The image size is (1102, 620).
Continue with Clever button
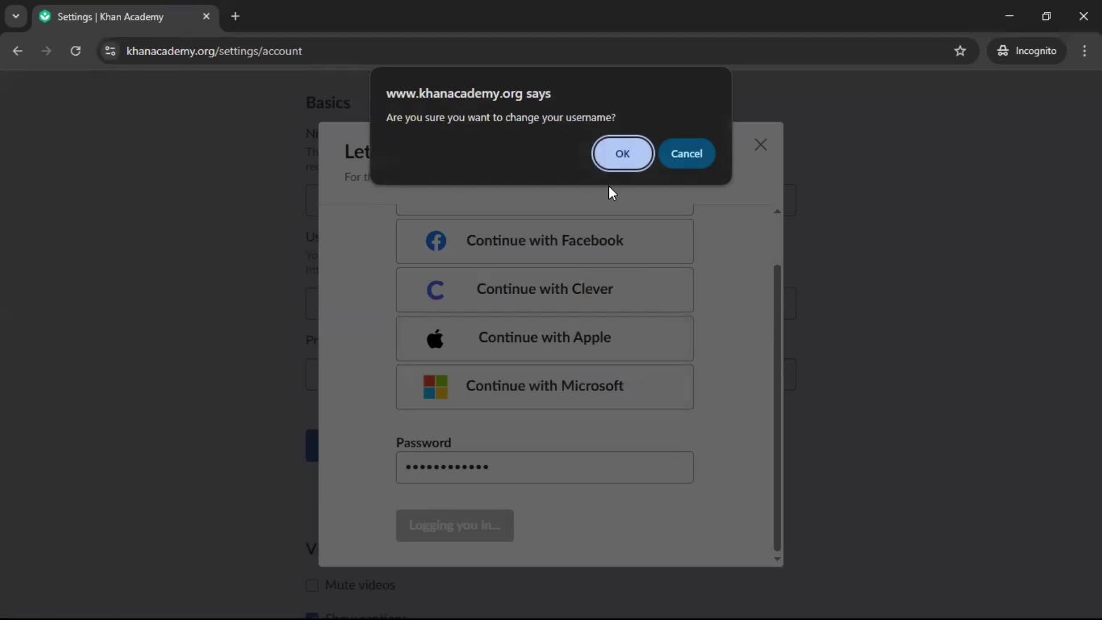[x=545, y=290]
